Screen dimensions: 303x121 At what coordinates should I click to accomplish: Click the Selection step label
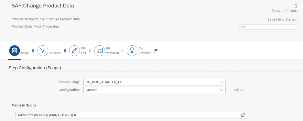[x=55, y=53]
